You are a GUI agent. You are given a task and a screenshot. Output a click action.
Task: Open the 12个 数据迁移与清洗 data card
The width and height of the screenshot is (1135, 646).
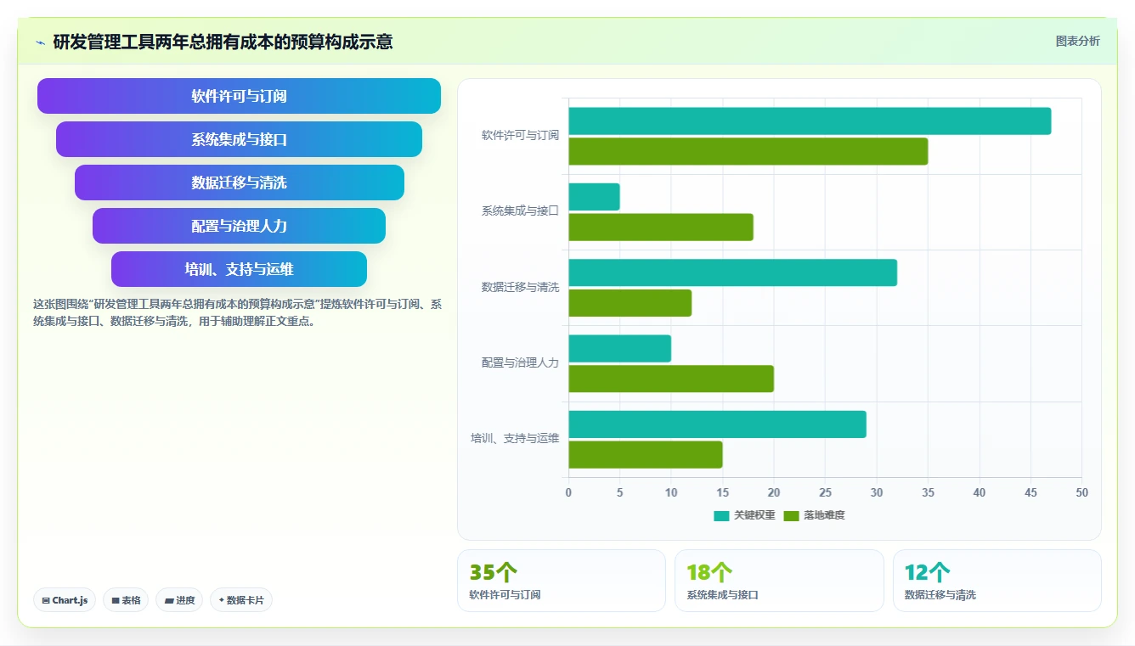[x=997, y=581]
